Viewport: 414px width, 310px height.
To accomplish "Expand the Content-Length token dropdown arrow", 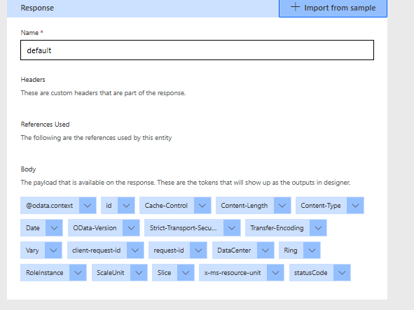I will [x=282, y=206].
